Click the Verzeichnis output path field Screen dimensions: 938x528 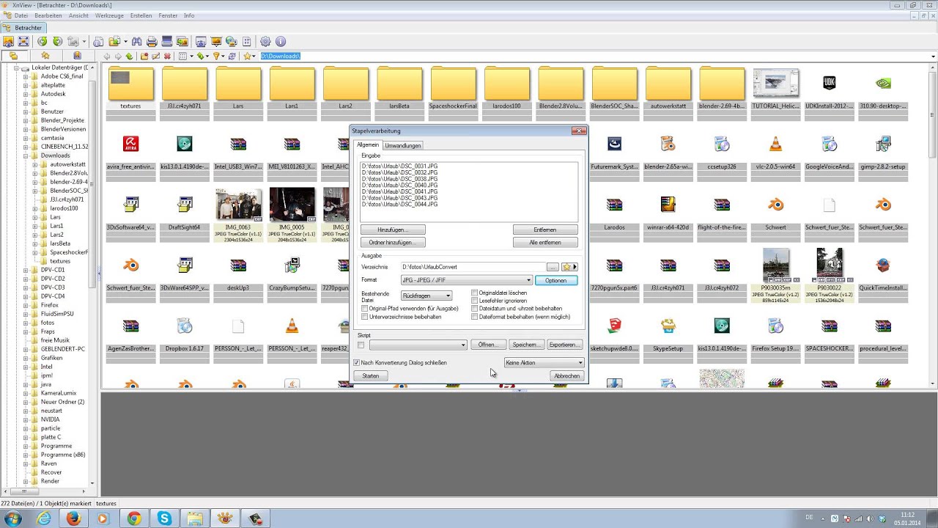coord(473,267)
